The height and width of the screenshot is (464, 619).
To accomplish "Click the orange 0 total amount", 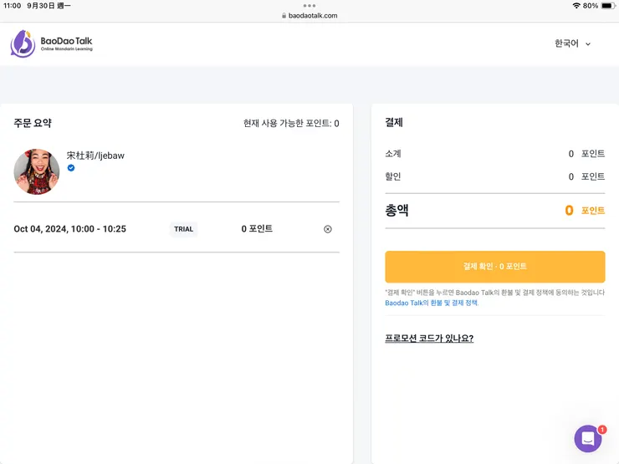I will 569,211.
